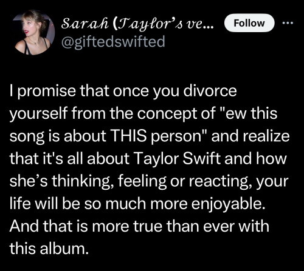Follow the @giftedswifted account
This screenshot has width=304, height=271.
point(249,23)
